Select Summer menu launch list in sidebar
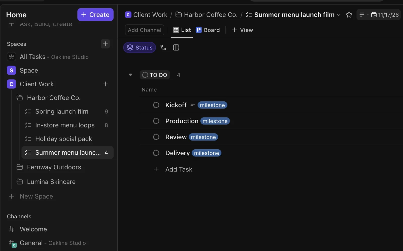The image size is (403, 251). pos(68,153)
